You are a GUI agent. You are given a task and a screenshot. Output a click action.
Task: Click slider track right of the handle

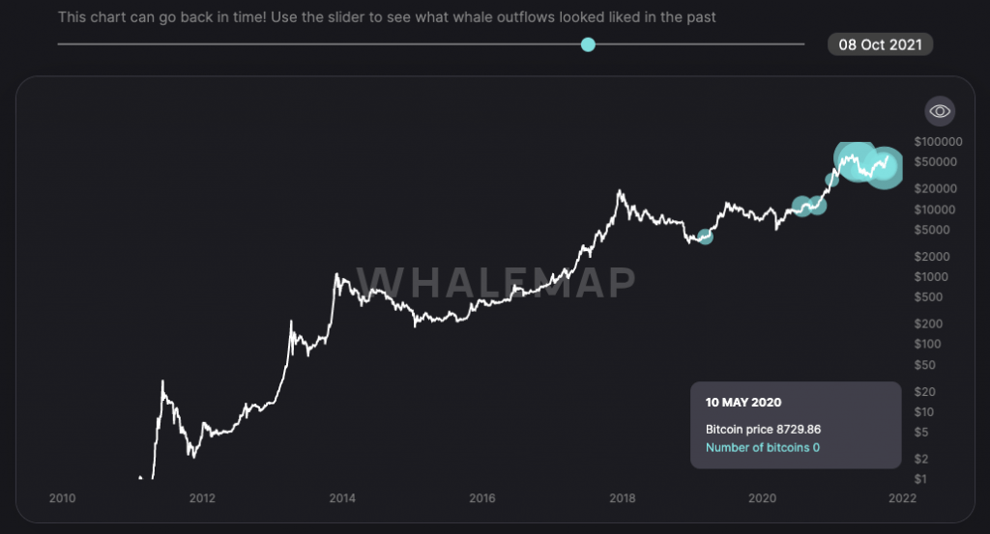696,44
